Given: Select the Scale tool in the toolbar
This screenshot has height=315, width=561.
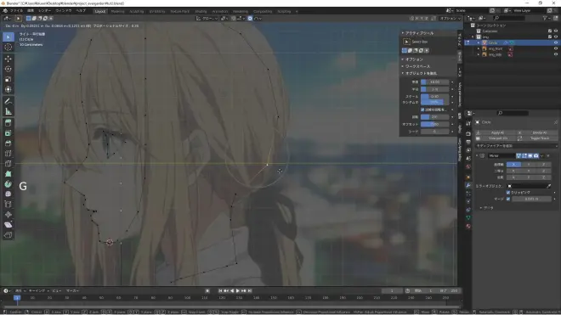Looking at the screenshot, I should pyautogui.click(x=8, y=79).
